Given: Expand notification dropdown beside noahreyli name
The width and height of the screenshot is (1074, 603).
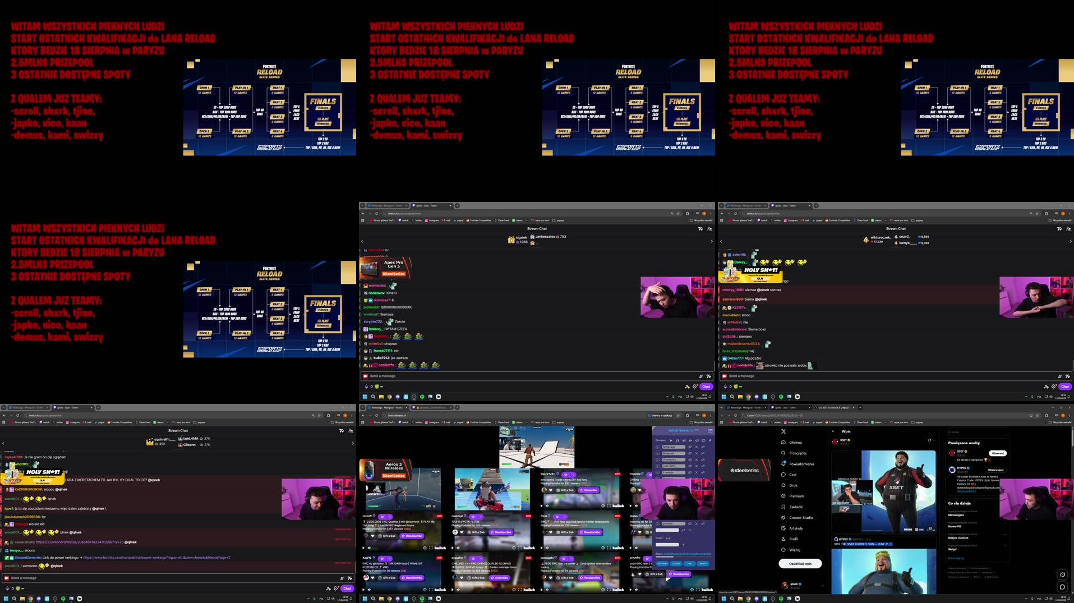Looking at the screenshot, I should pos(481,517).
